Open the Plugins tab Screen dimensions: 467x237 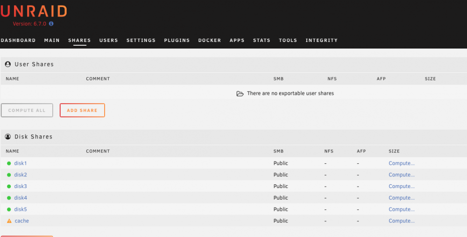point(177,40)
